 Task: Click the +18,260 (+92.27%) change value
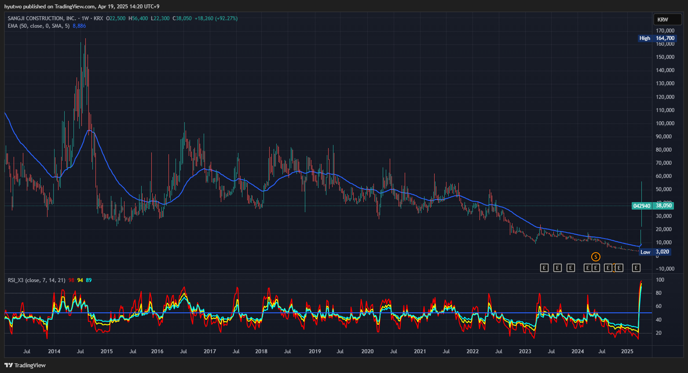(x=216, y=18)
